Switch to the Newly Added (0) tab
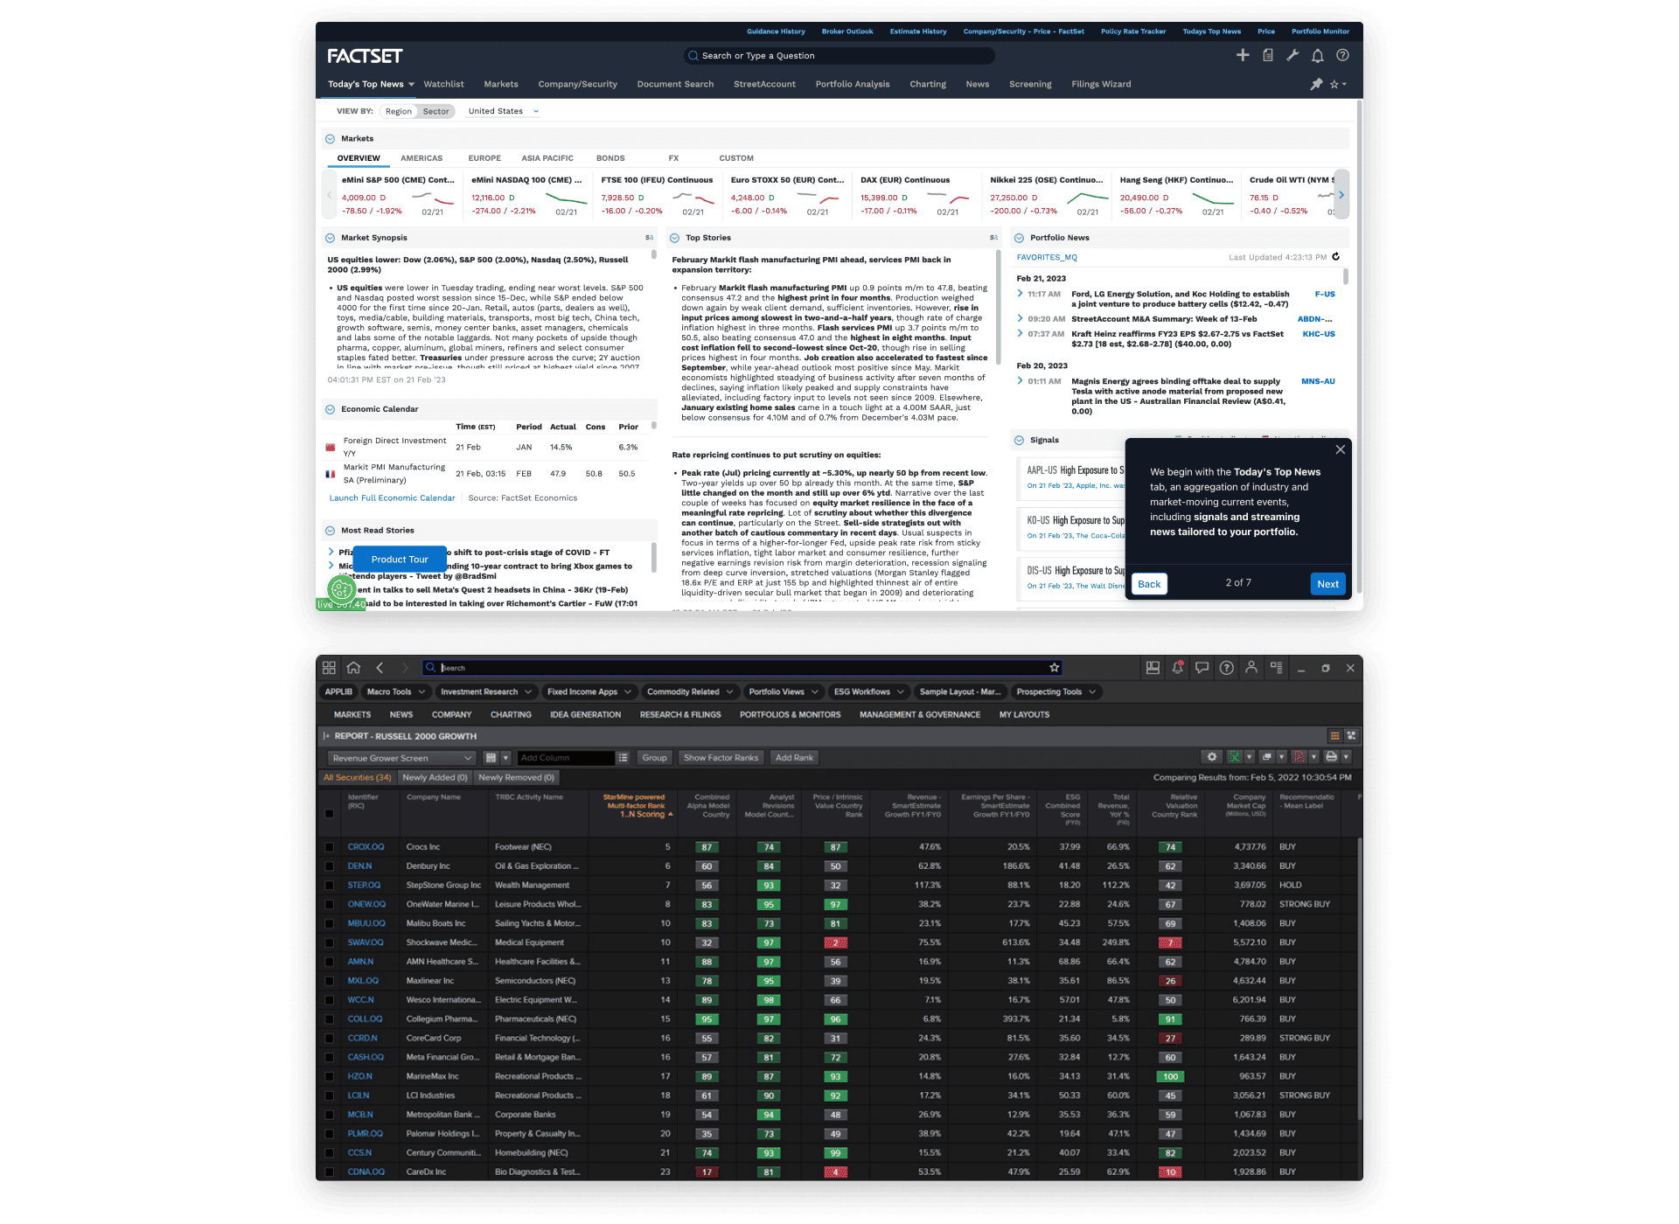1679x1224 pixels. (x=435, y=777)
